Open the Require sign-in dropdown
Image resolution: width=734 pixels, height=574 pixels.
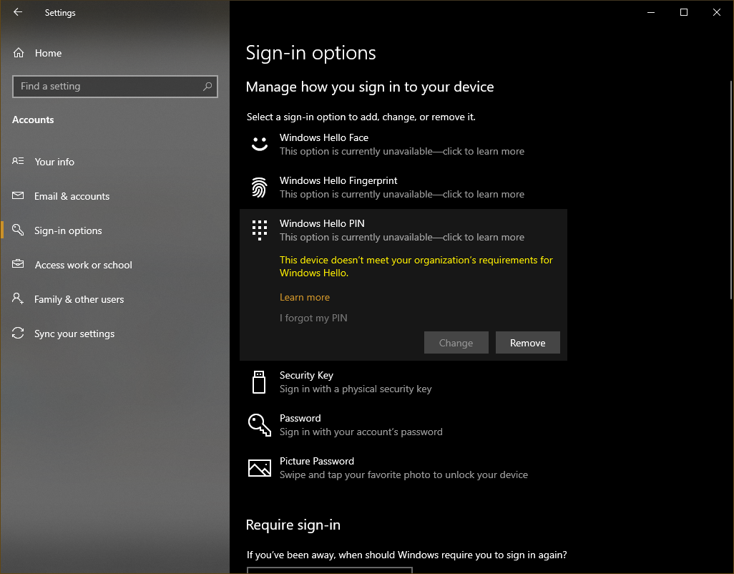coord(329,571)
